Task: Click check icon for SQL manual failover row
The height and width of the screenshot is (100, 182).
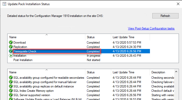Action: [11, 82]
